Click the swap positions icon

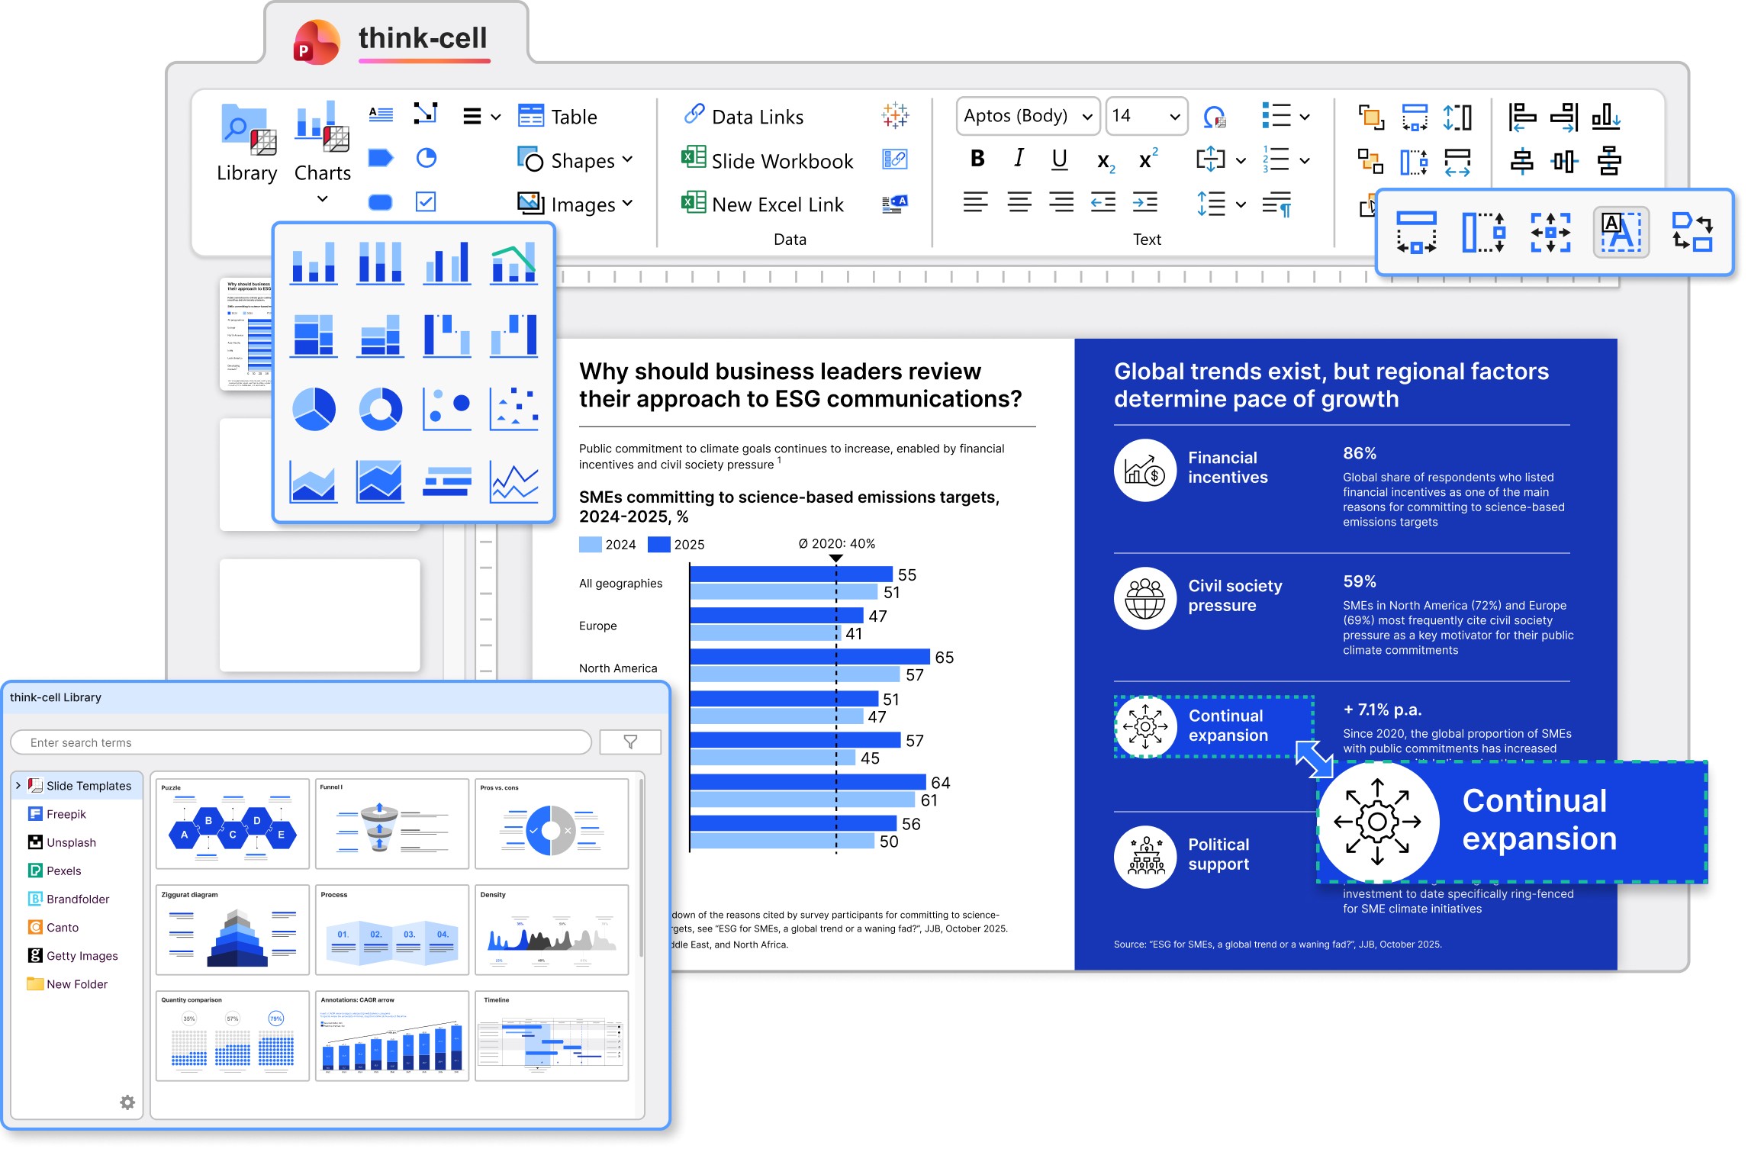pyautogui.click(x=1692, y=233)
